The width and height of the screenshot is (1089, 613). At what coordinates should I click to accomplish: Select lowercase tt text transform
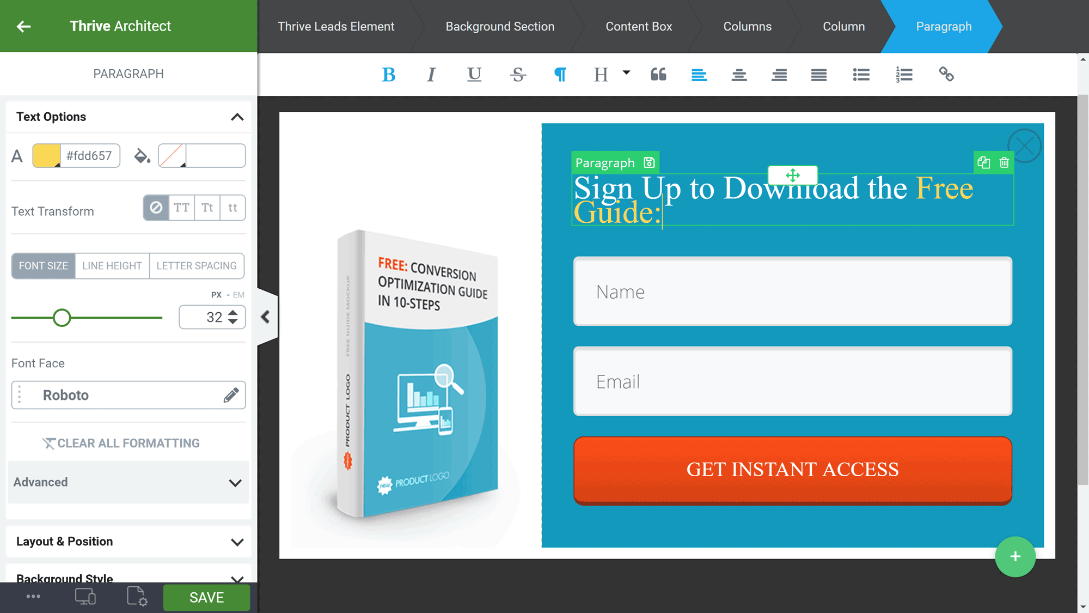coord(233,208)
